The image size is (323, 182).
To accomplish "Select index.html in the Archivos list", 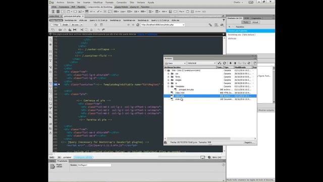I will pyautogui.click(x=180, y=93).
